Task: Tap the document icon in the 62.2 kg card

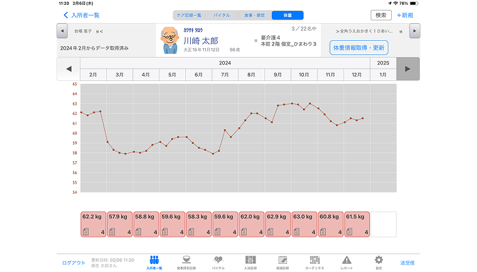Action: tap(86, 232)
